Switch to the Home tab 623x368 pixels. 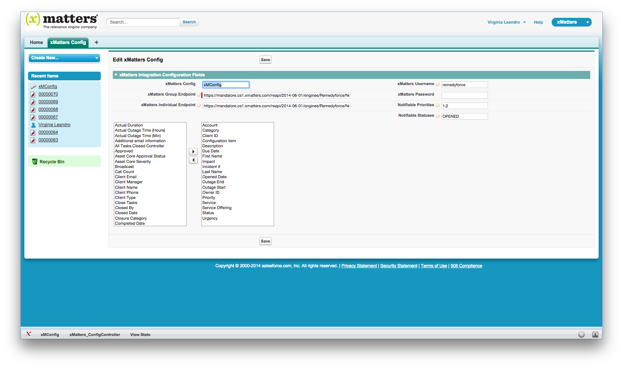[36, 42]
